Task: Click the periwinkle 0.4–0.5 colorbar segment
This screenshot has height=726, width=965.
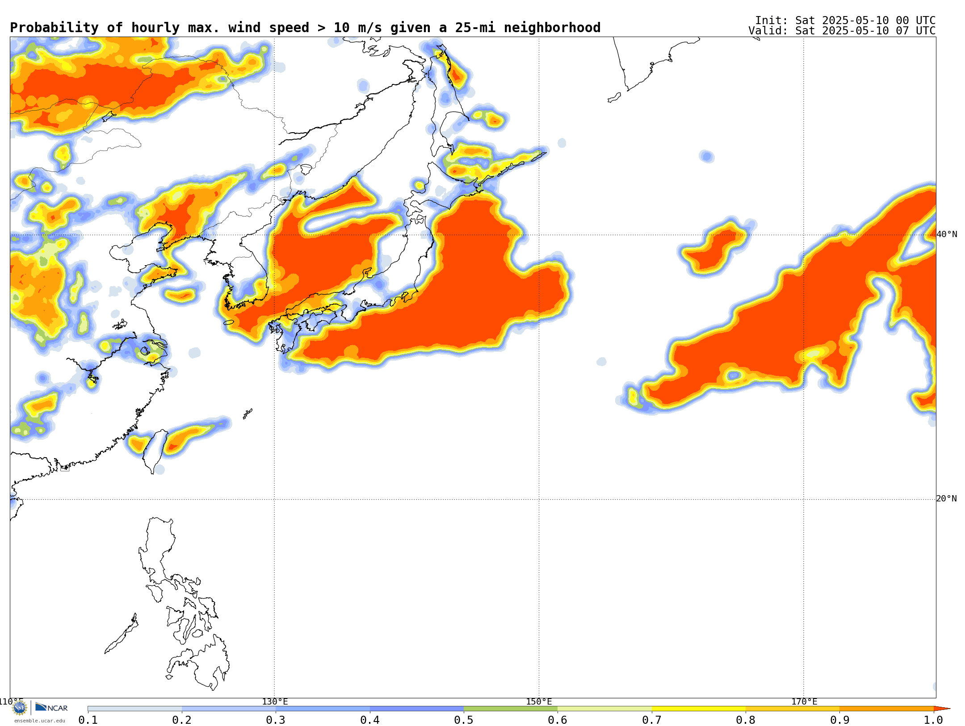Action: click(417, 709)
